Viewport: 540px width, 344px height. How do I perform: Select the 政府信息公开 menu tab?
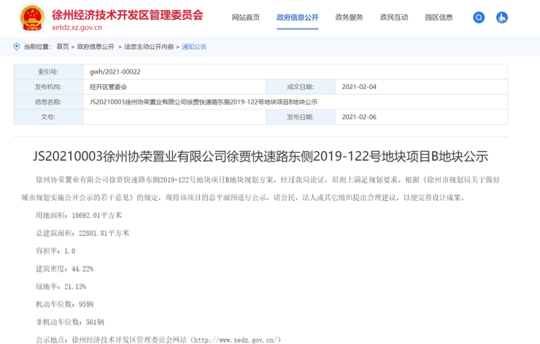coord(298,18)
